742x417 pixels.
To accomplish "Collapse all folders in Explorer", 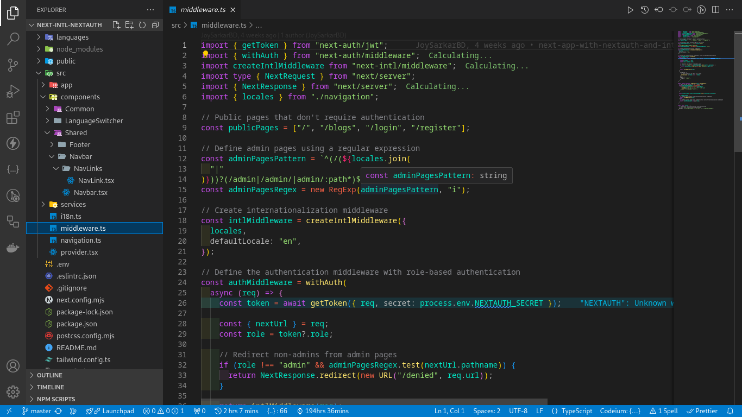I will click(155, 25).
